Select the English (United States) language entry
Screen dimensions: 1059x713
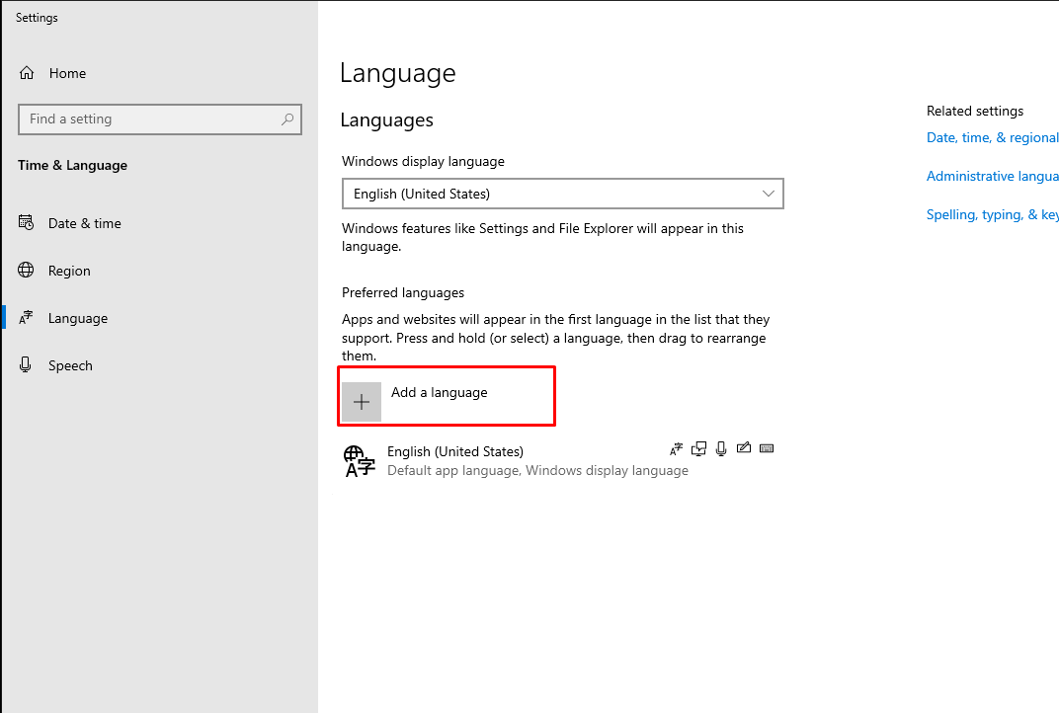point(454,460)
